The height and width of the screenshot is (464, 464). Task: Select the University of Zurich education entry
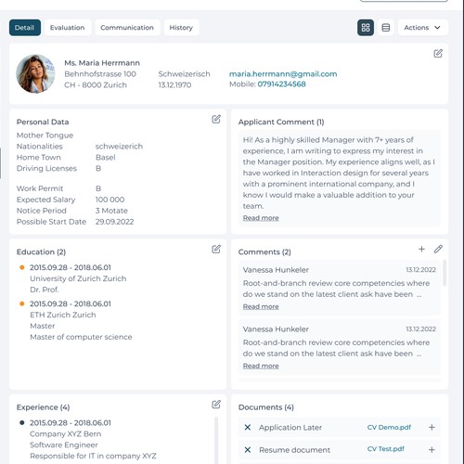tap(78, 278)
